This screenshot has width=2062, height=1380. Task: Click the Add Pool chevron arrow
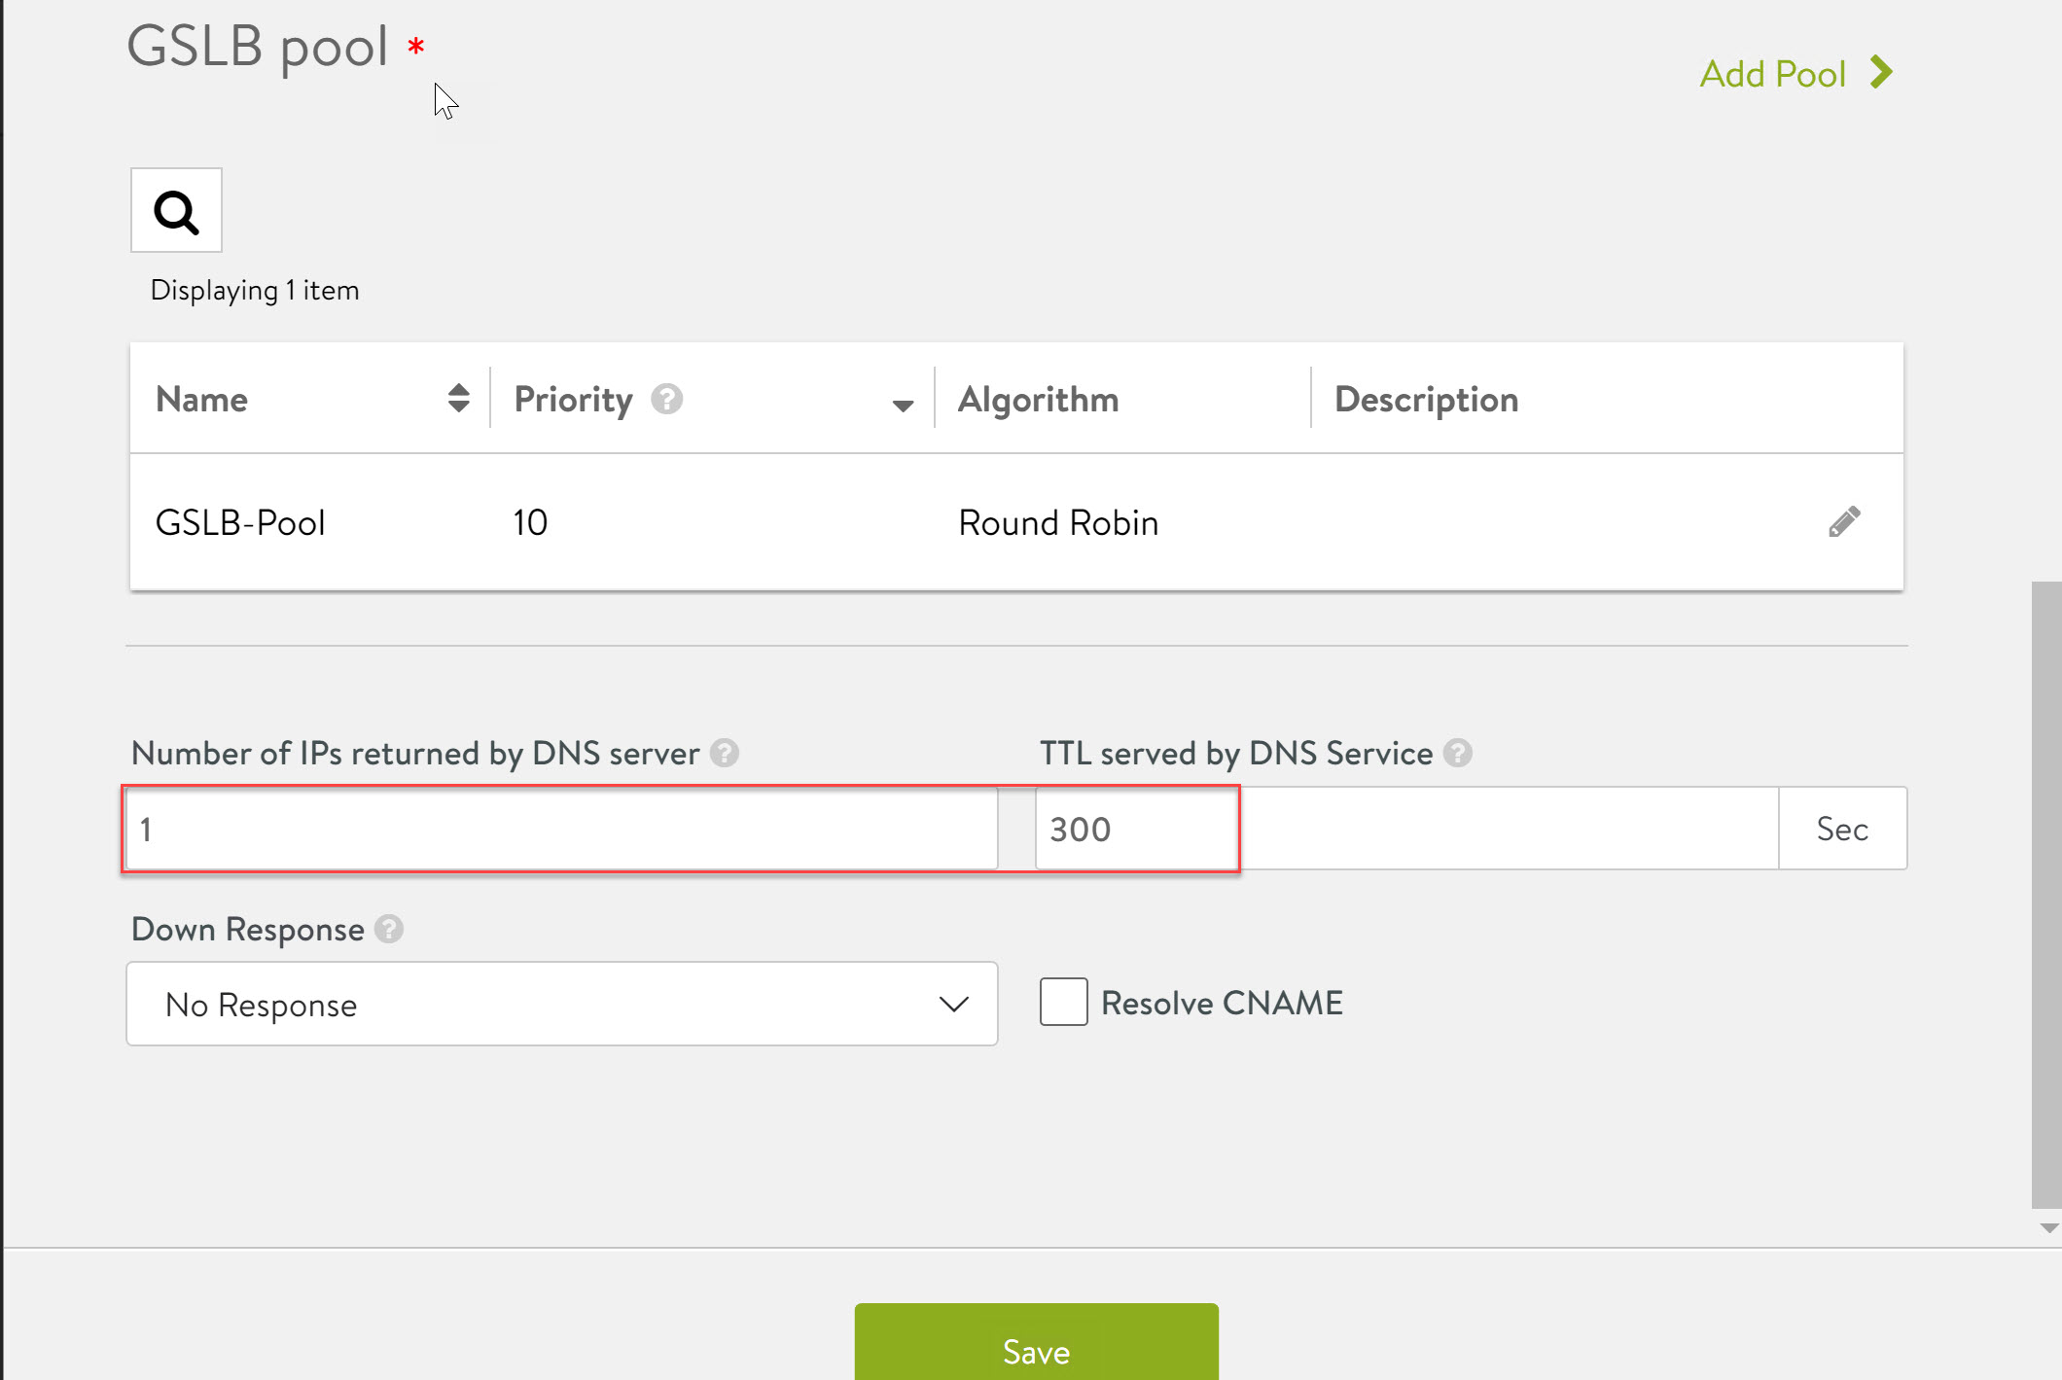tap(1882, 73)
